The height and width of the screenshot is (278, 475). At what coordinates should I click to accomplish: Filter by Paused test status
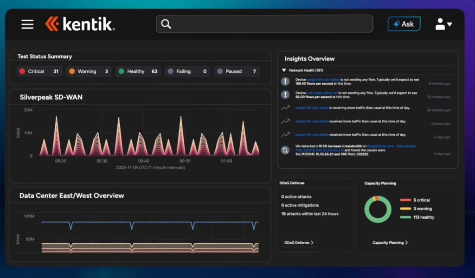(x=237, y=71)
